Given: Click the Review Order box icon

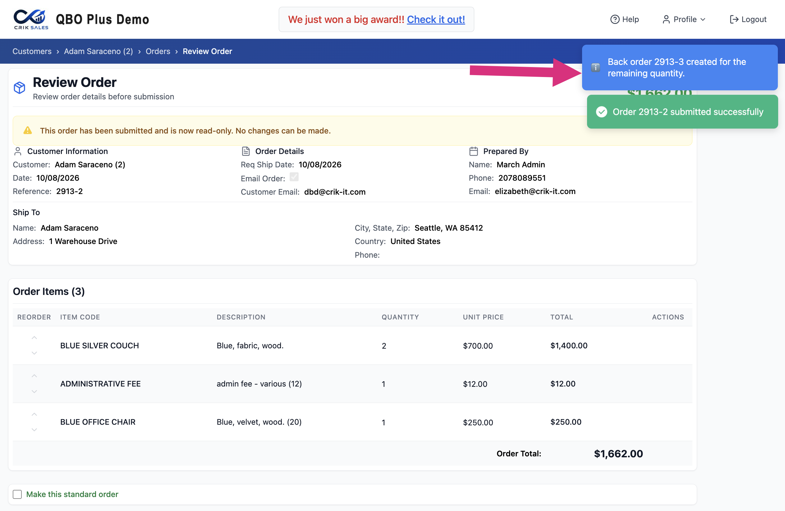Looking at the screenshot, I should (x=20, y=88).
